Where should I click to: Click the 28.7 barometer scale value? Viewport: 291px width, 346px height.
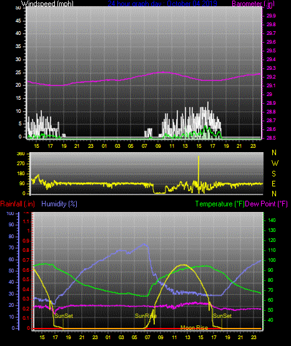[x=271, y=120]
